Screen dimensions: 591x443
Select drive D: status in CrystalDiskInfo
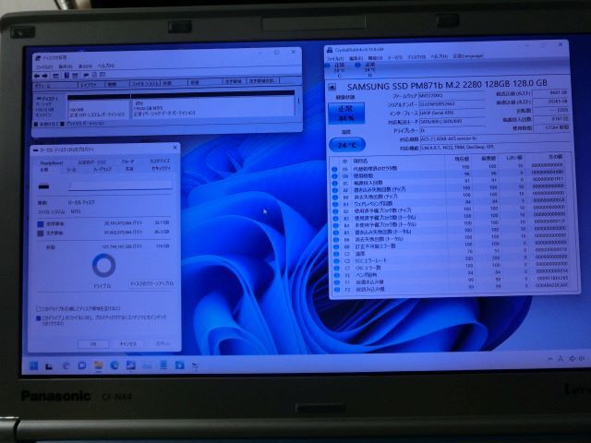tap(367, 69)
